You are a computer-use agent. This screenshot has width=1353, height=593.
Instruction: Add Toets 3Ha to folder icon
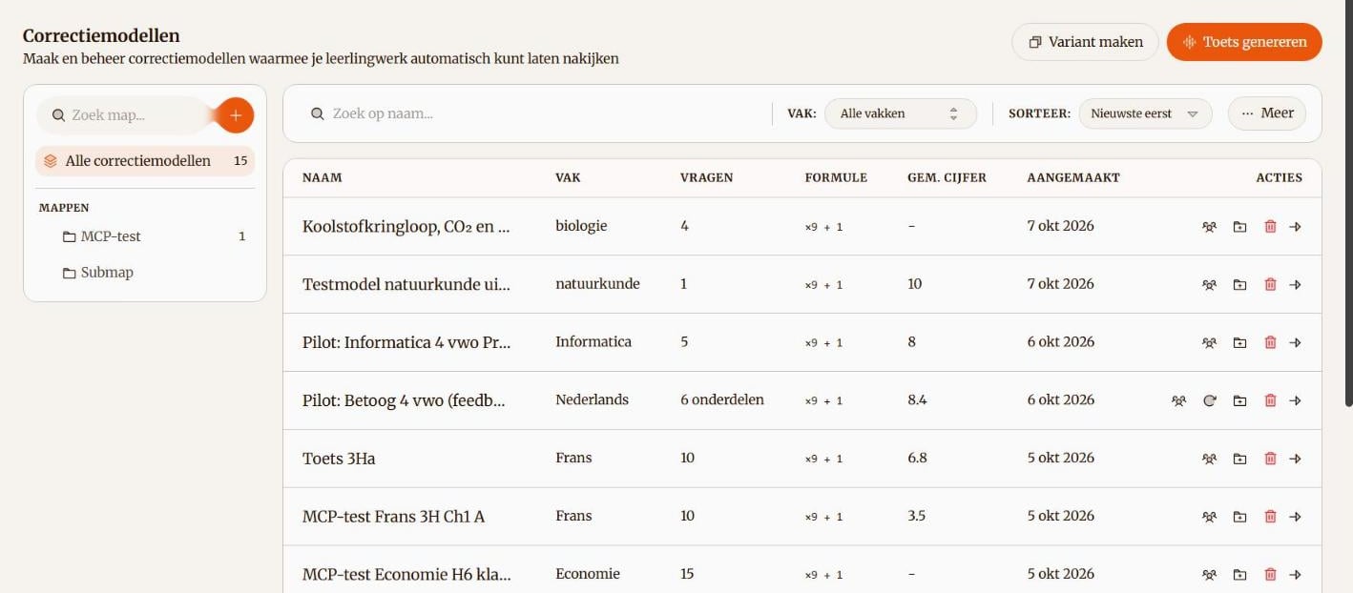pyautogui.click(x=1239, y=460)
